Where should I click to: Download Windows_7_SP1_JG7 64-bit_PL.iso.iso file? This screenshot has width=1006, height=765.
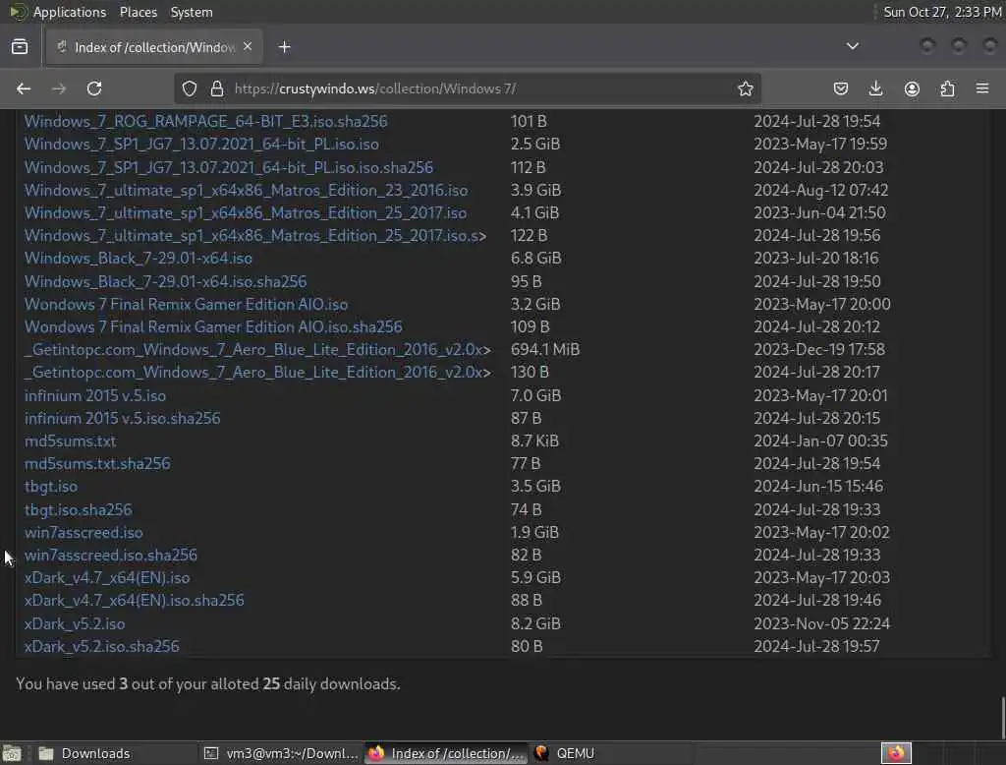[201, 144]
